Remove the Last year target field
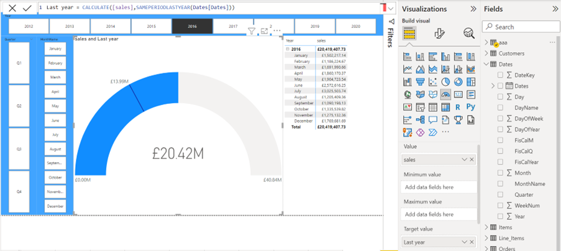 (x=472, y=242)
